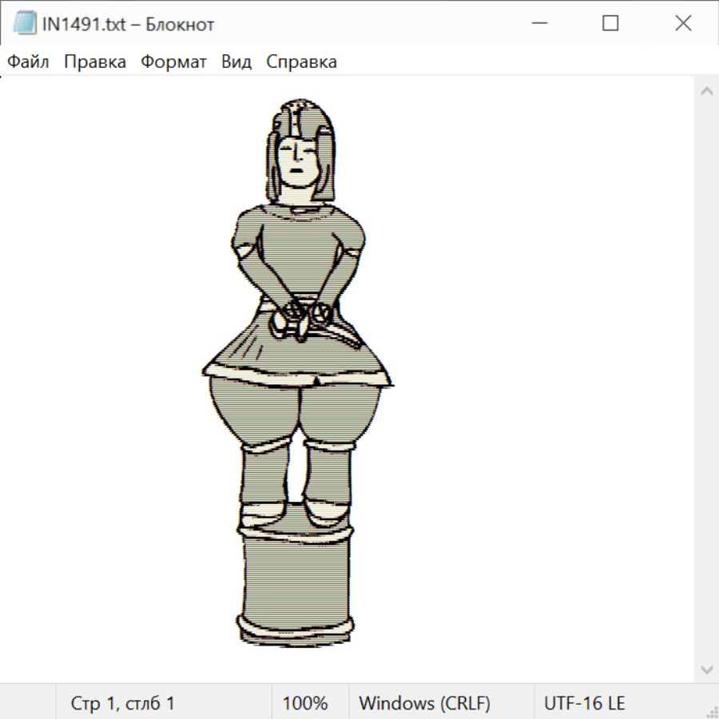Close the IN1491.txt Notepad window
The height and width of the screenshot is (719, 719).
[x=683, y=24]
